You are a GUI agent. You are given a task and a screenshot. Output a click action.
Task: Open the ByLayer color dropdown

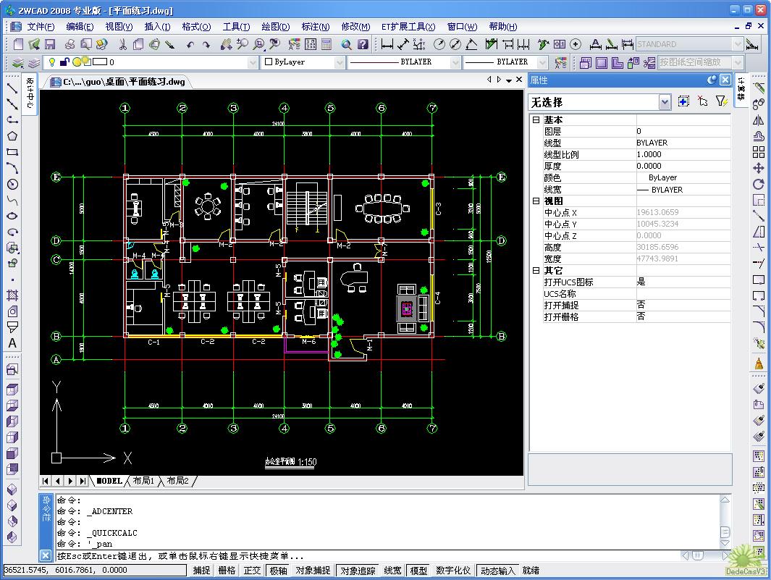coord(340,63)
